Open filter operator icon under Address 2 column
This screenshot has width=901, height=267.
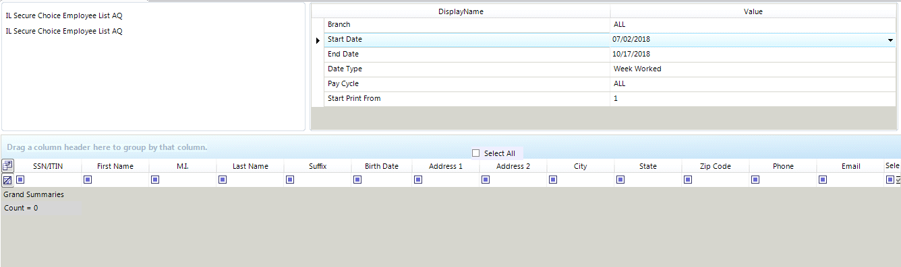click(x=486, y=180)
